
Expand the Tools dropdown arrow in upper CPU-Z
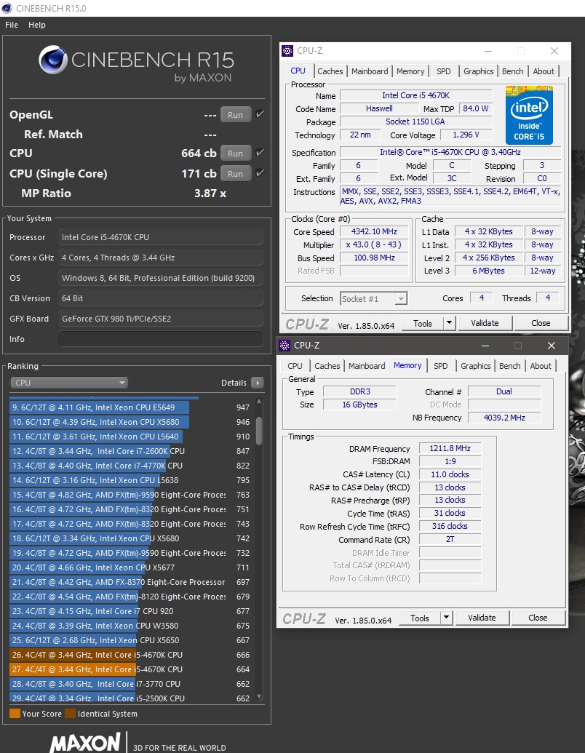449,323
